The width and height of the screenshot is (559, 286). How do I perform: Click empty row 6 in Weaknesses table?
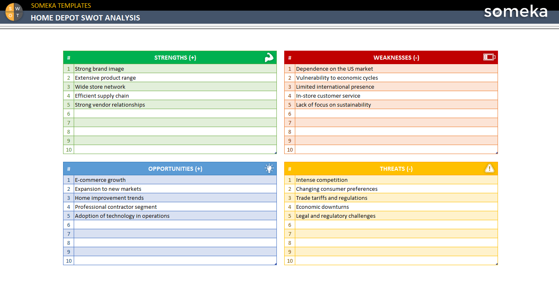click(x=396, y=114)
